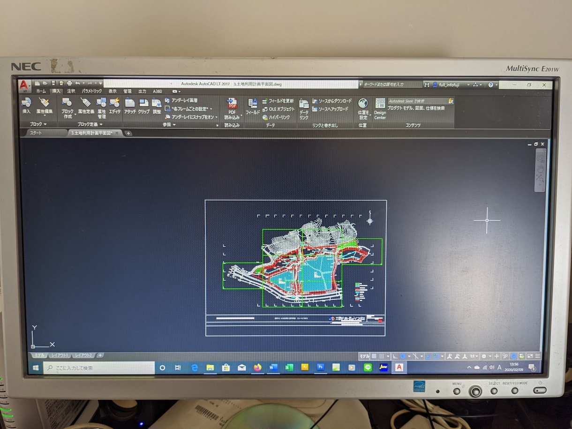Viewport: 572px width, 429px height.
Task: Expand the ブロック定義 panel dropdown
Action: coord(90,124)
